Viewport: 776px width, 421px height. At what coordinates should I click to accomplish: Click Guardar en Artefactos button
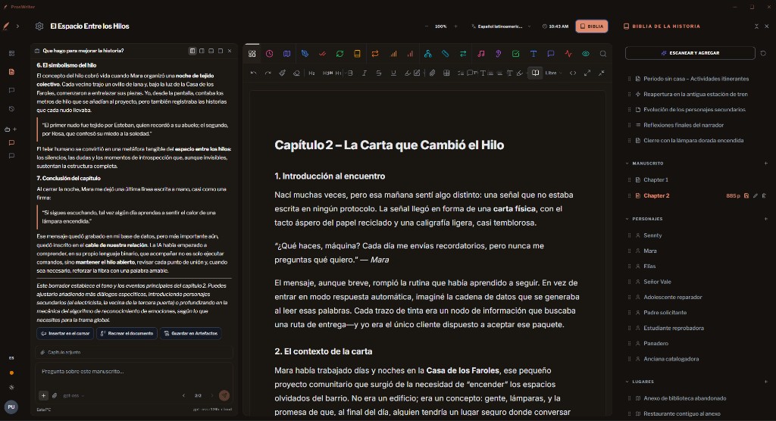click(x=190, y=333)
